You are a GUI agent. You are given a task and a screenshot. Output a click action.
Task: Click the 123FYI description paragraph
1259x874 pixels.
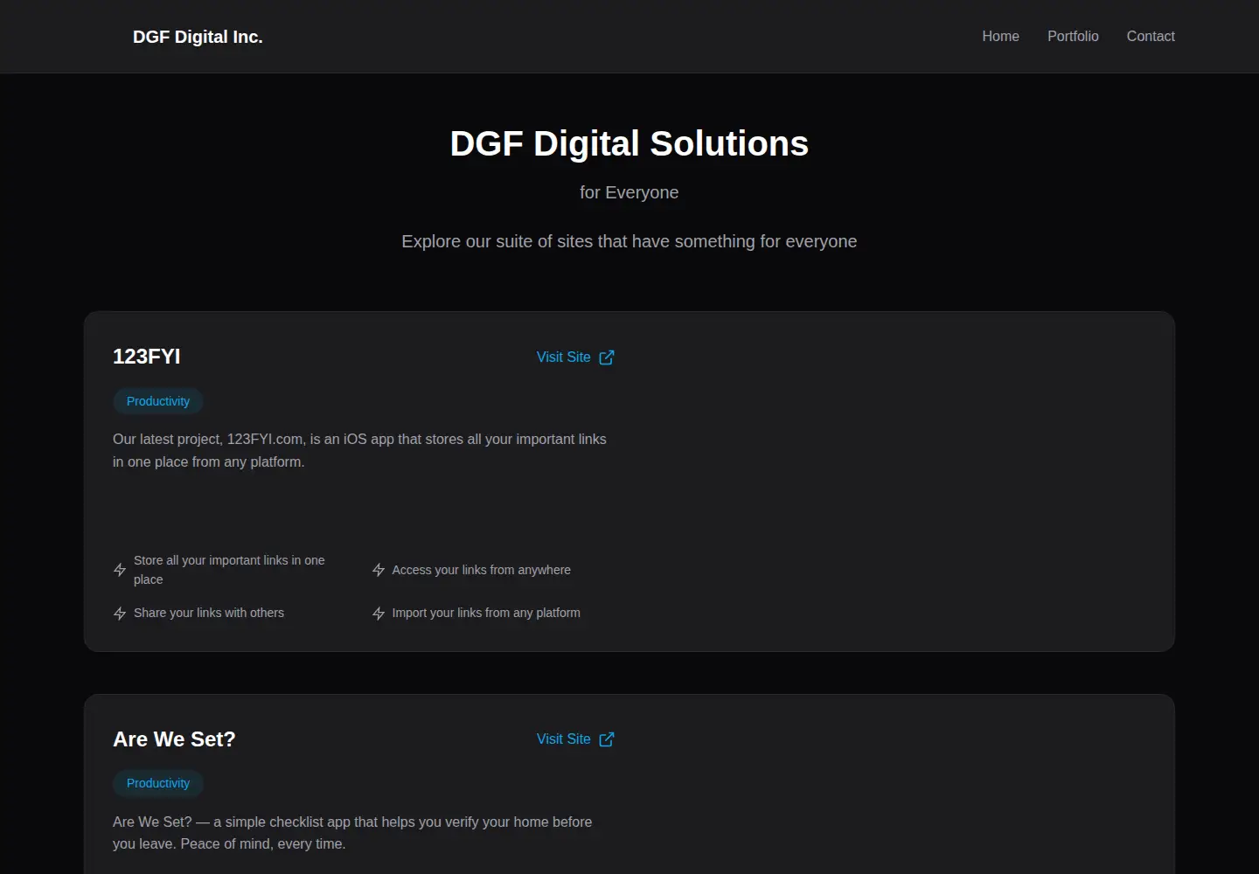pyautogui.click(x=359, y=451)
